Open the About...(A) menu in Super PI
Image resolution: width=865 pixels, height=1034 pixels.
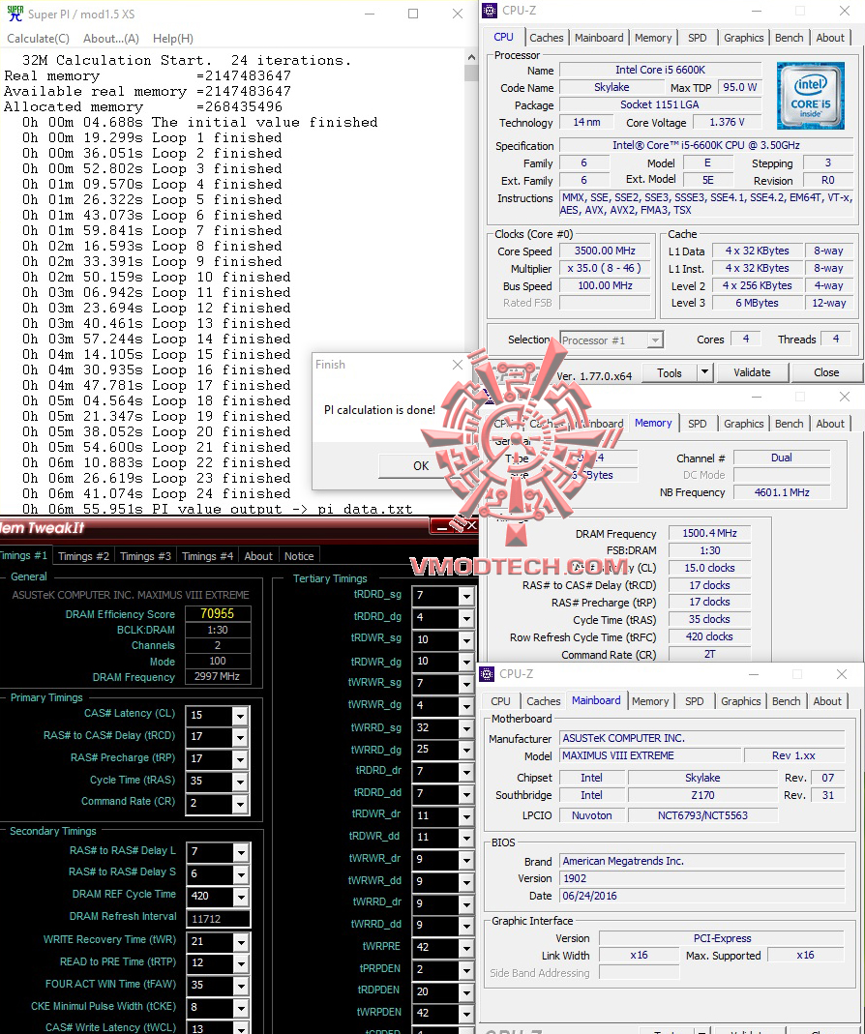coord(111,39)
